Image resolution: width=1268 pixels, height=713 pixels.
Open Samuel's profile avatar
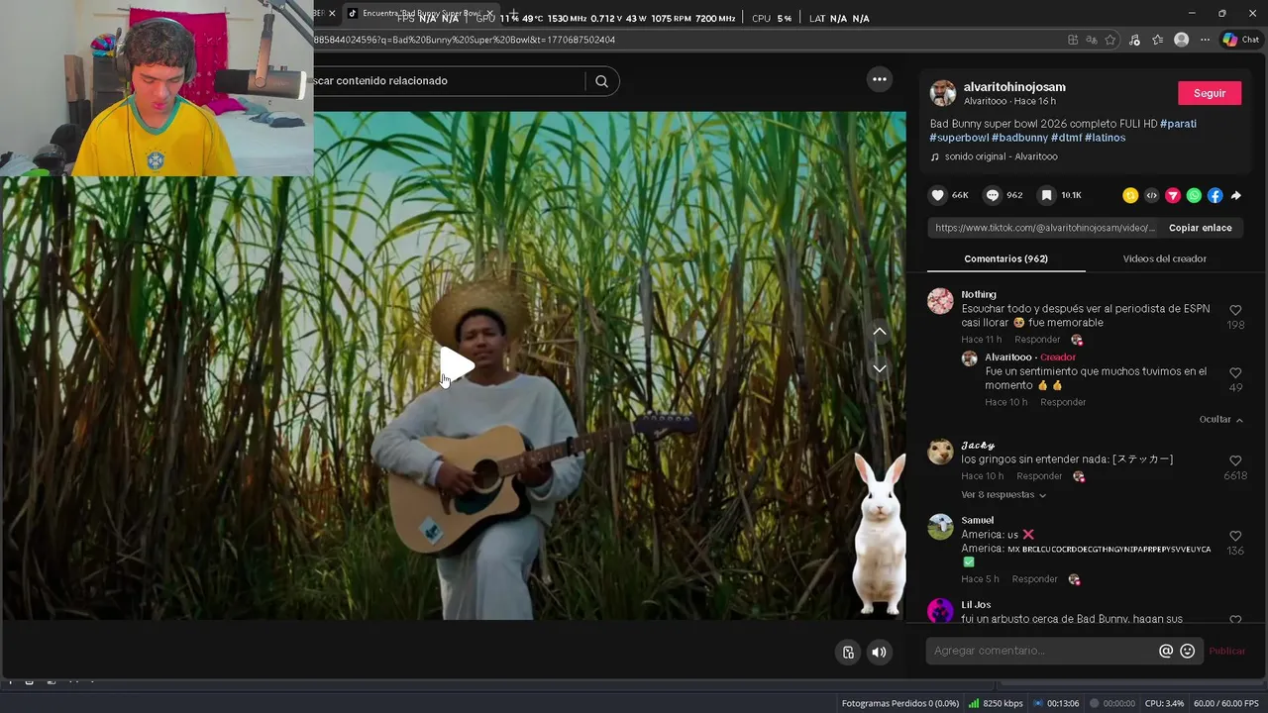pyautogui.click(x=940, y=527)
